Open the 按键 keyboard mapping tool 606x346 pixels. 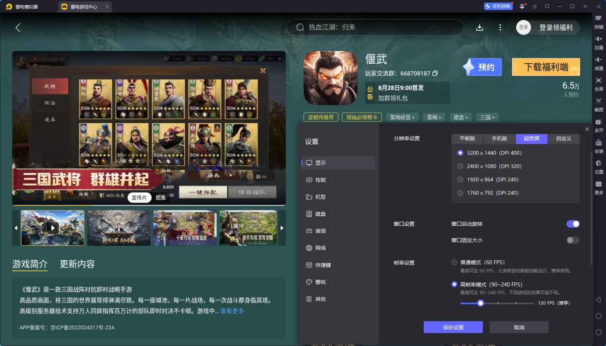[598, 21]
